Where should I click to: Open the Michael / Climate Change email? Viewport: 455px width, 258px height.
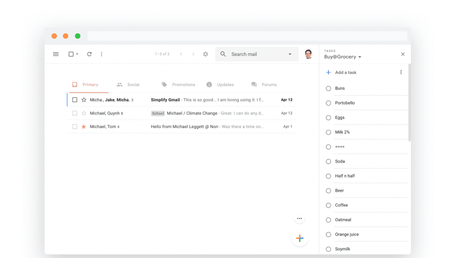[x=192, y=113]
